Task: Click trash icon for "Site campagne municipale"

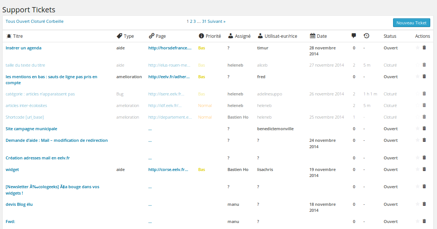Action: tap(424, 129)
